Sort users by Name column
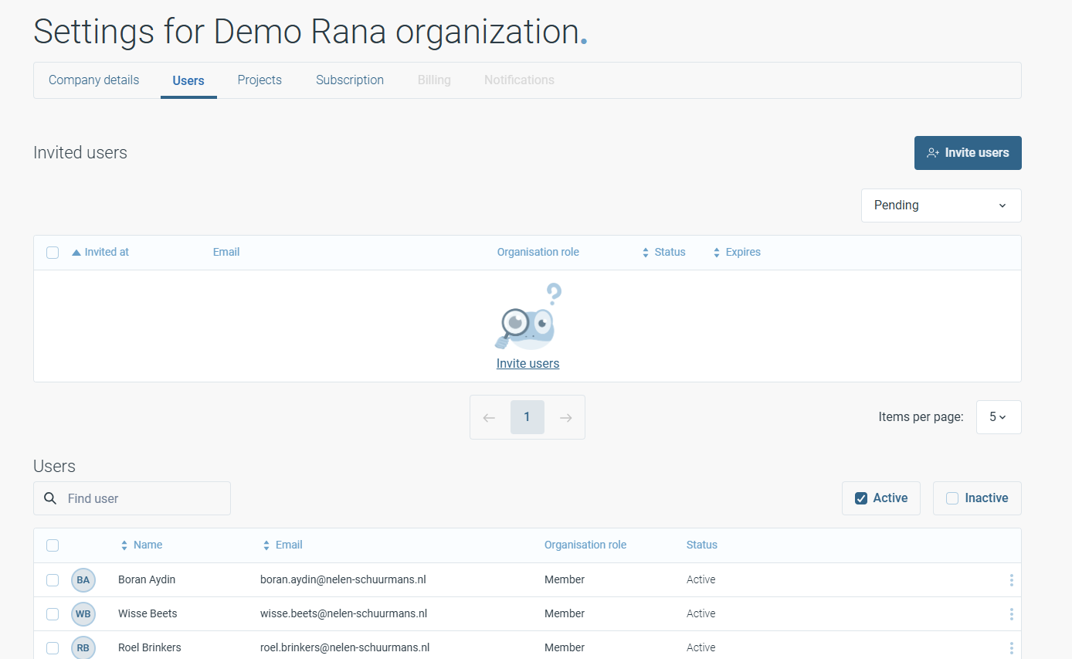 141,545
